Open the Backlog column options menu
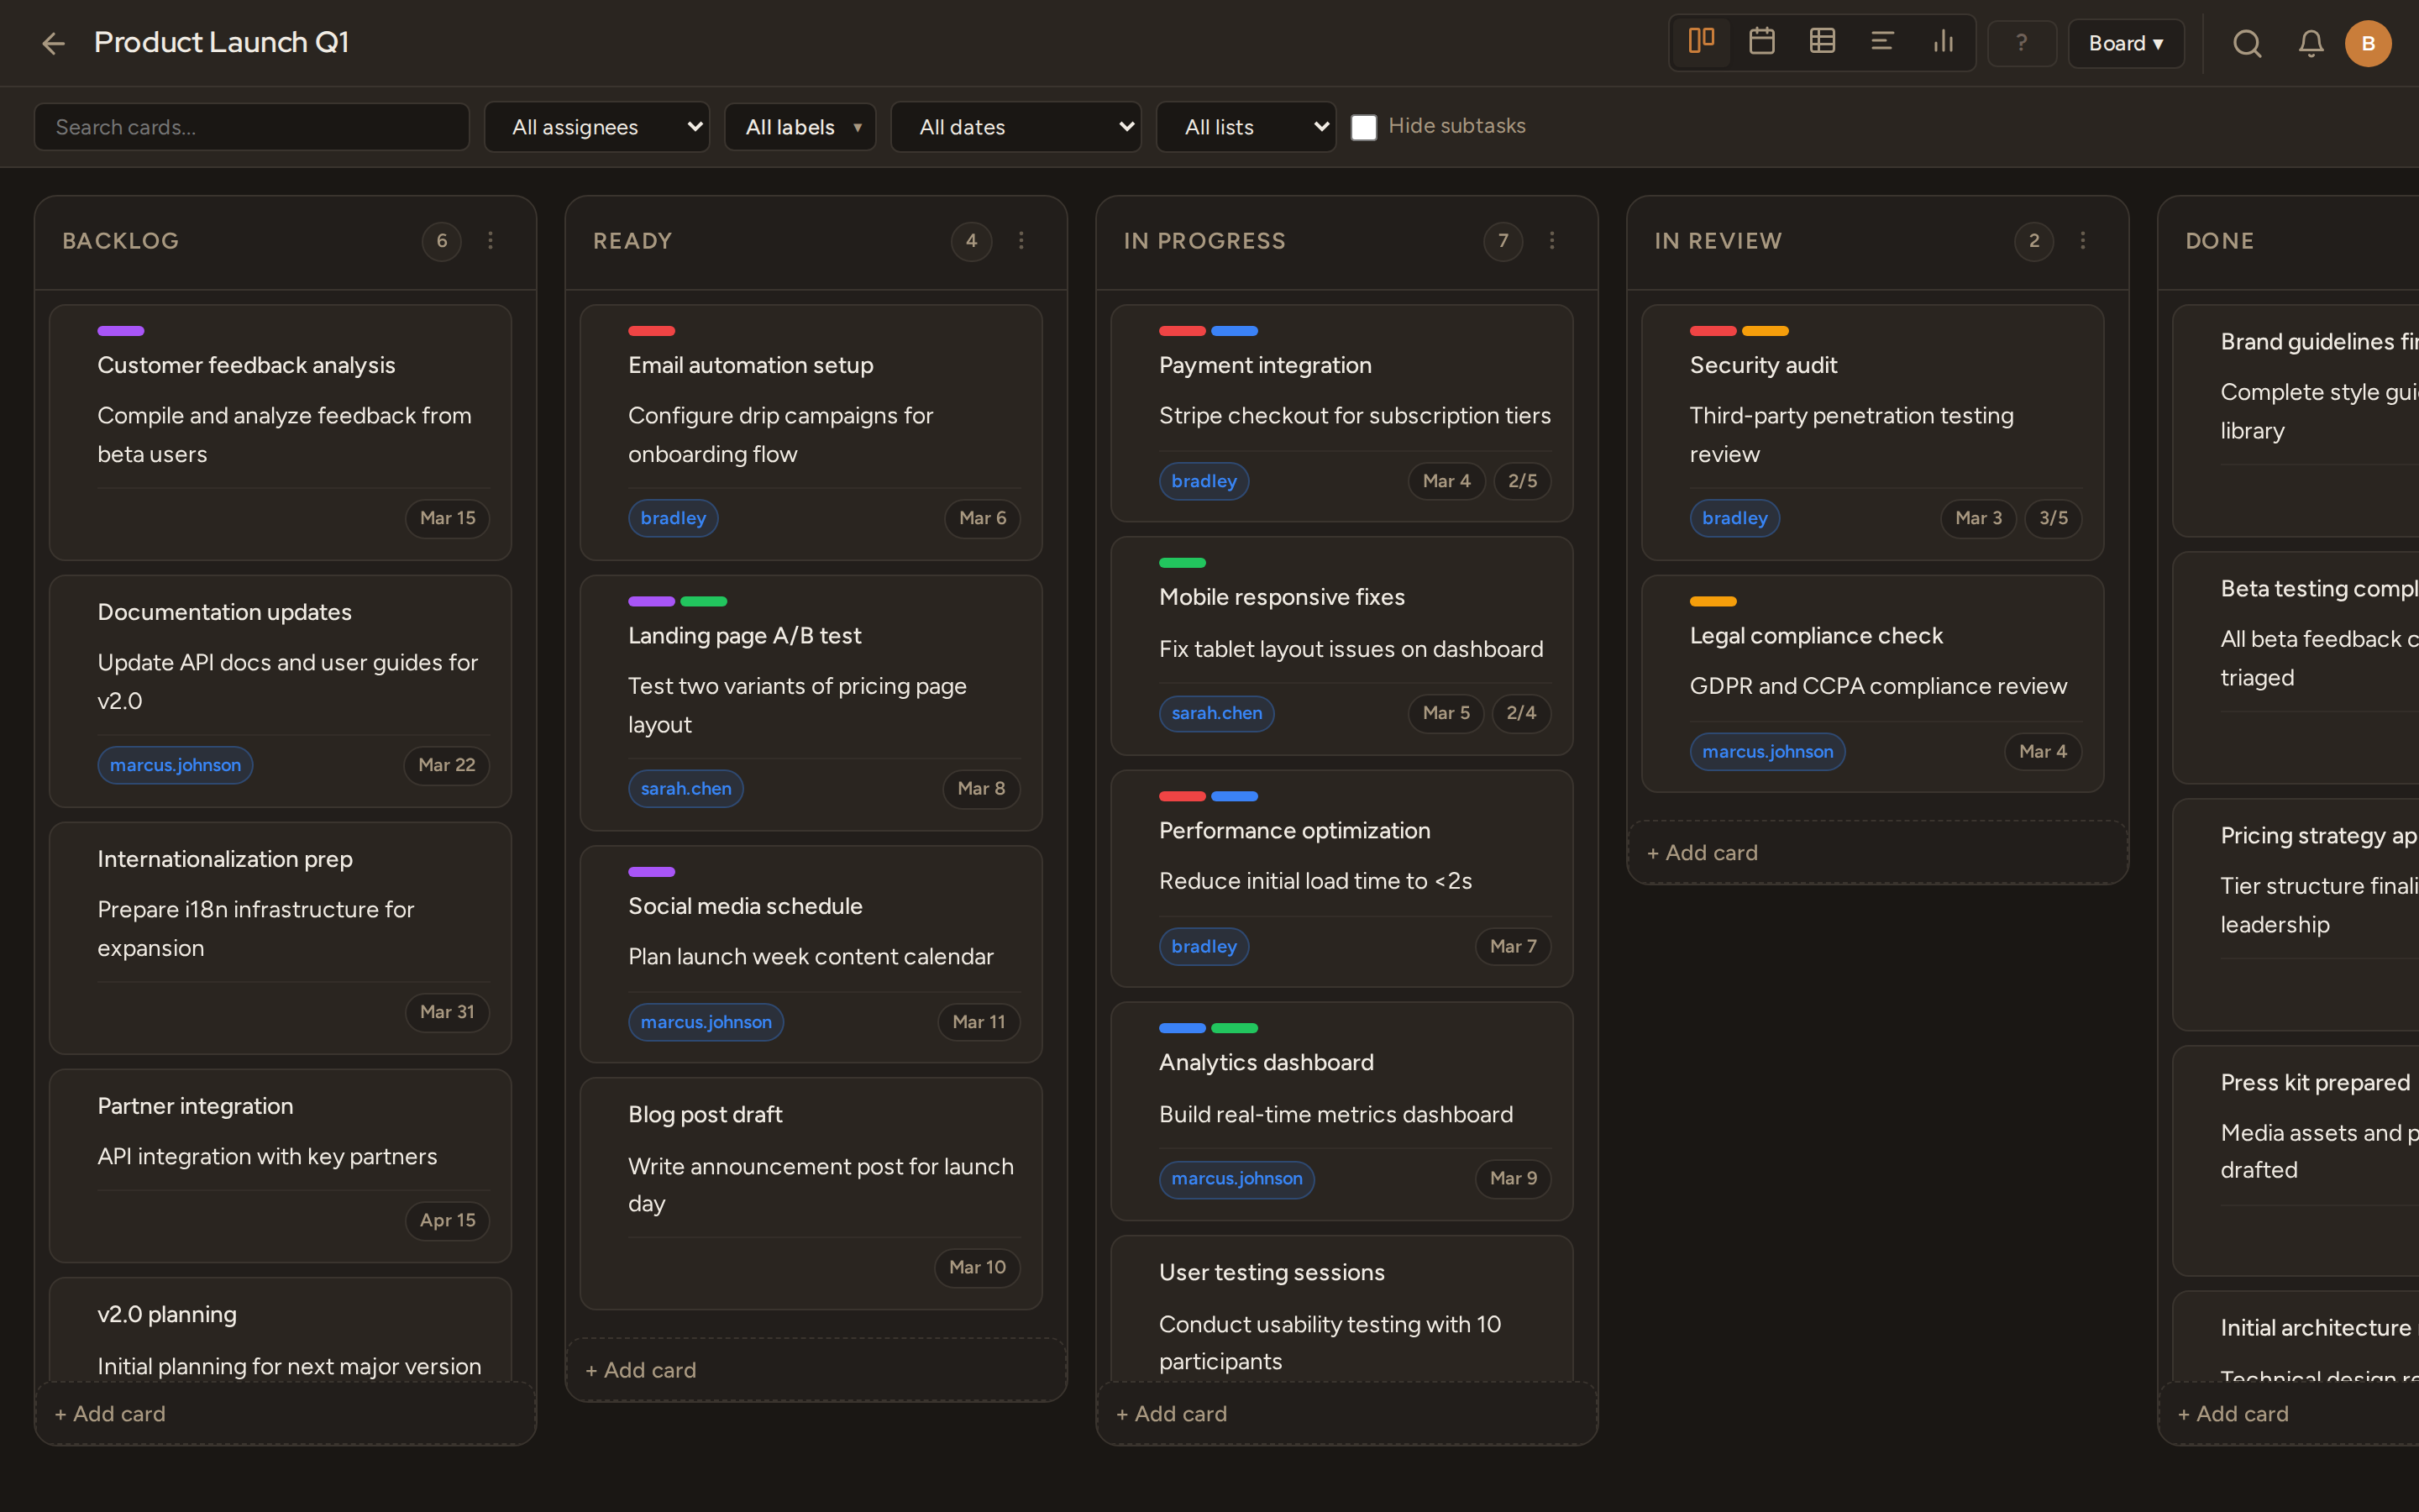The height and width of the screenshot is (1512, 2419). pyautogui.click(x=490, y=240)
